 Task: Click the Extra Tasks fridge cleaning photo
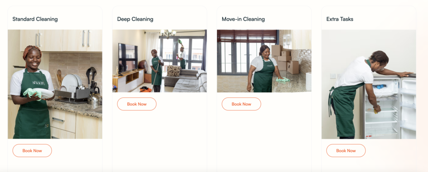(x=369, y=84)
